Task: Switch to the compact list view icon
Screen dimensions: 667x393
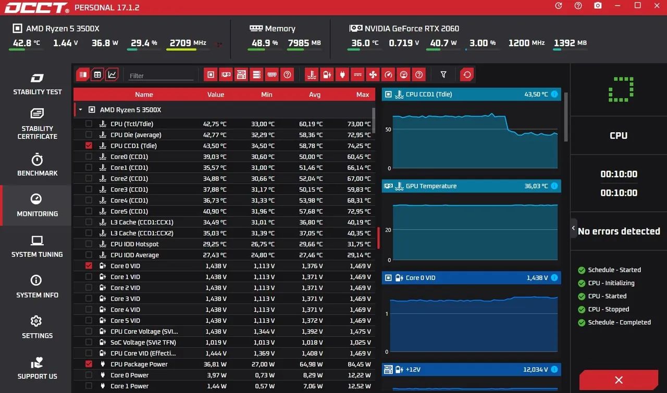Action: coord(83,75)
